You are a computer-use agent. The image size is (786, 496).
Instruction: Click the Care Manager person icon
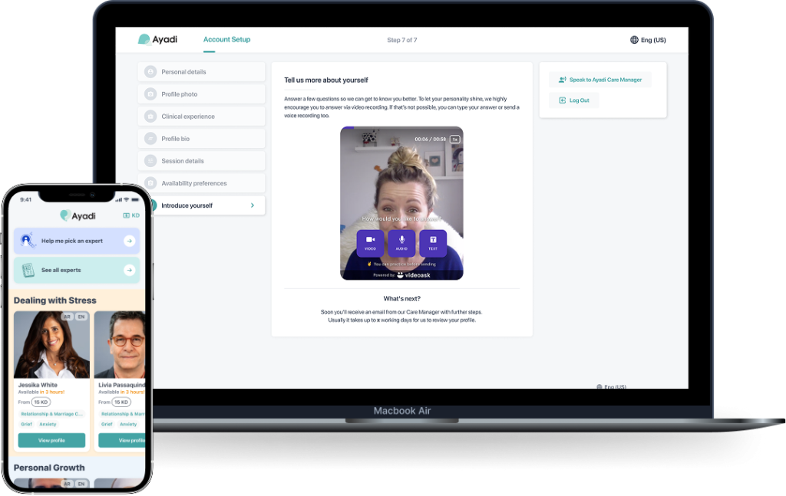(x=563, y=80)
